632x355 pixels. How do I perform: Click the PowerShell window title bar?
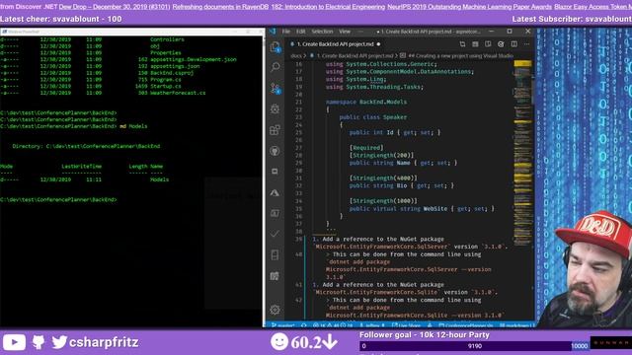click(131, 32)
